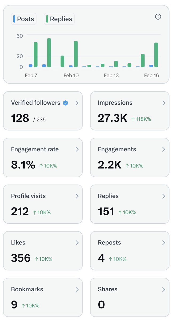Open Engagements card chevron arrow

(164, 150)
